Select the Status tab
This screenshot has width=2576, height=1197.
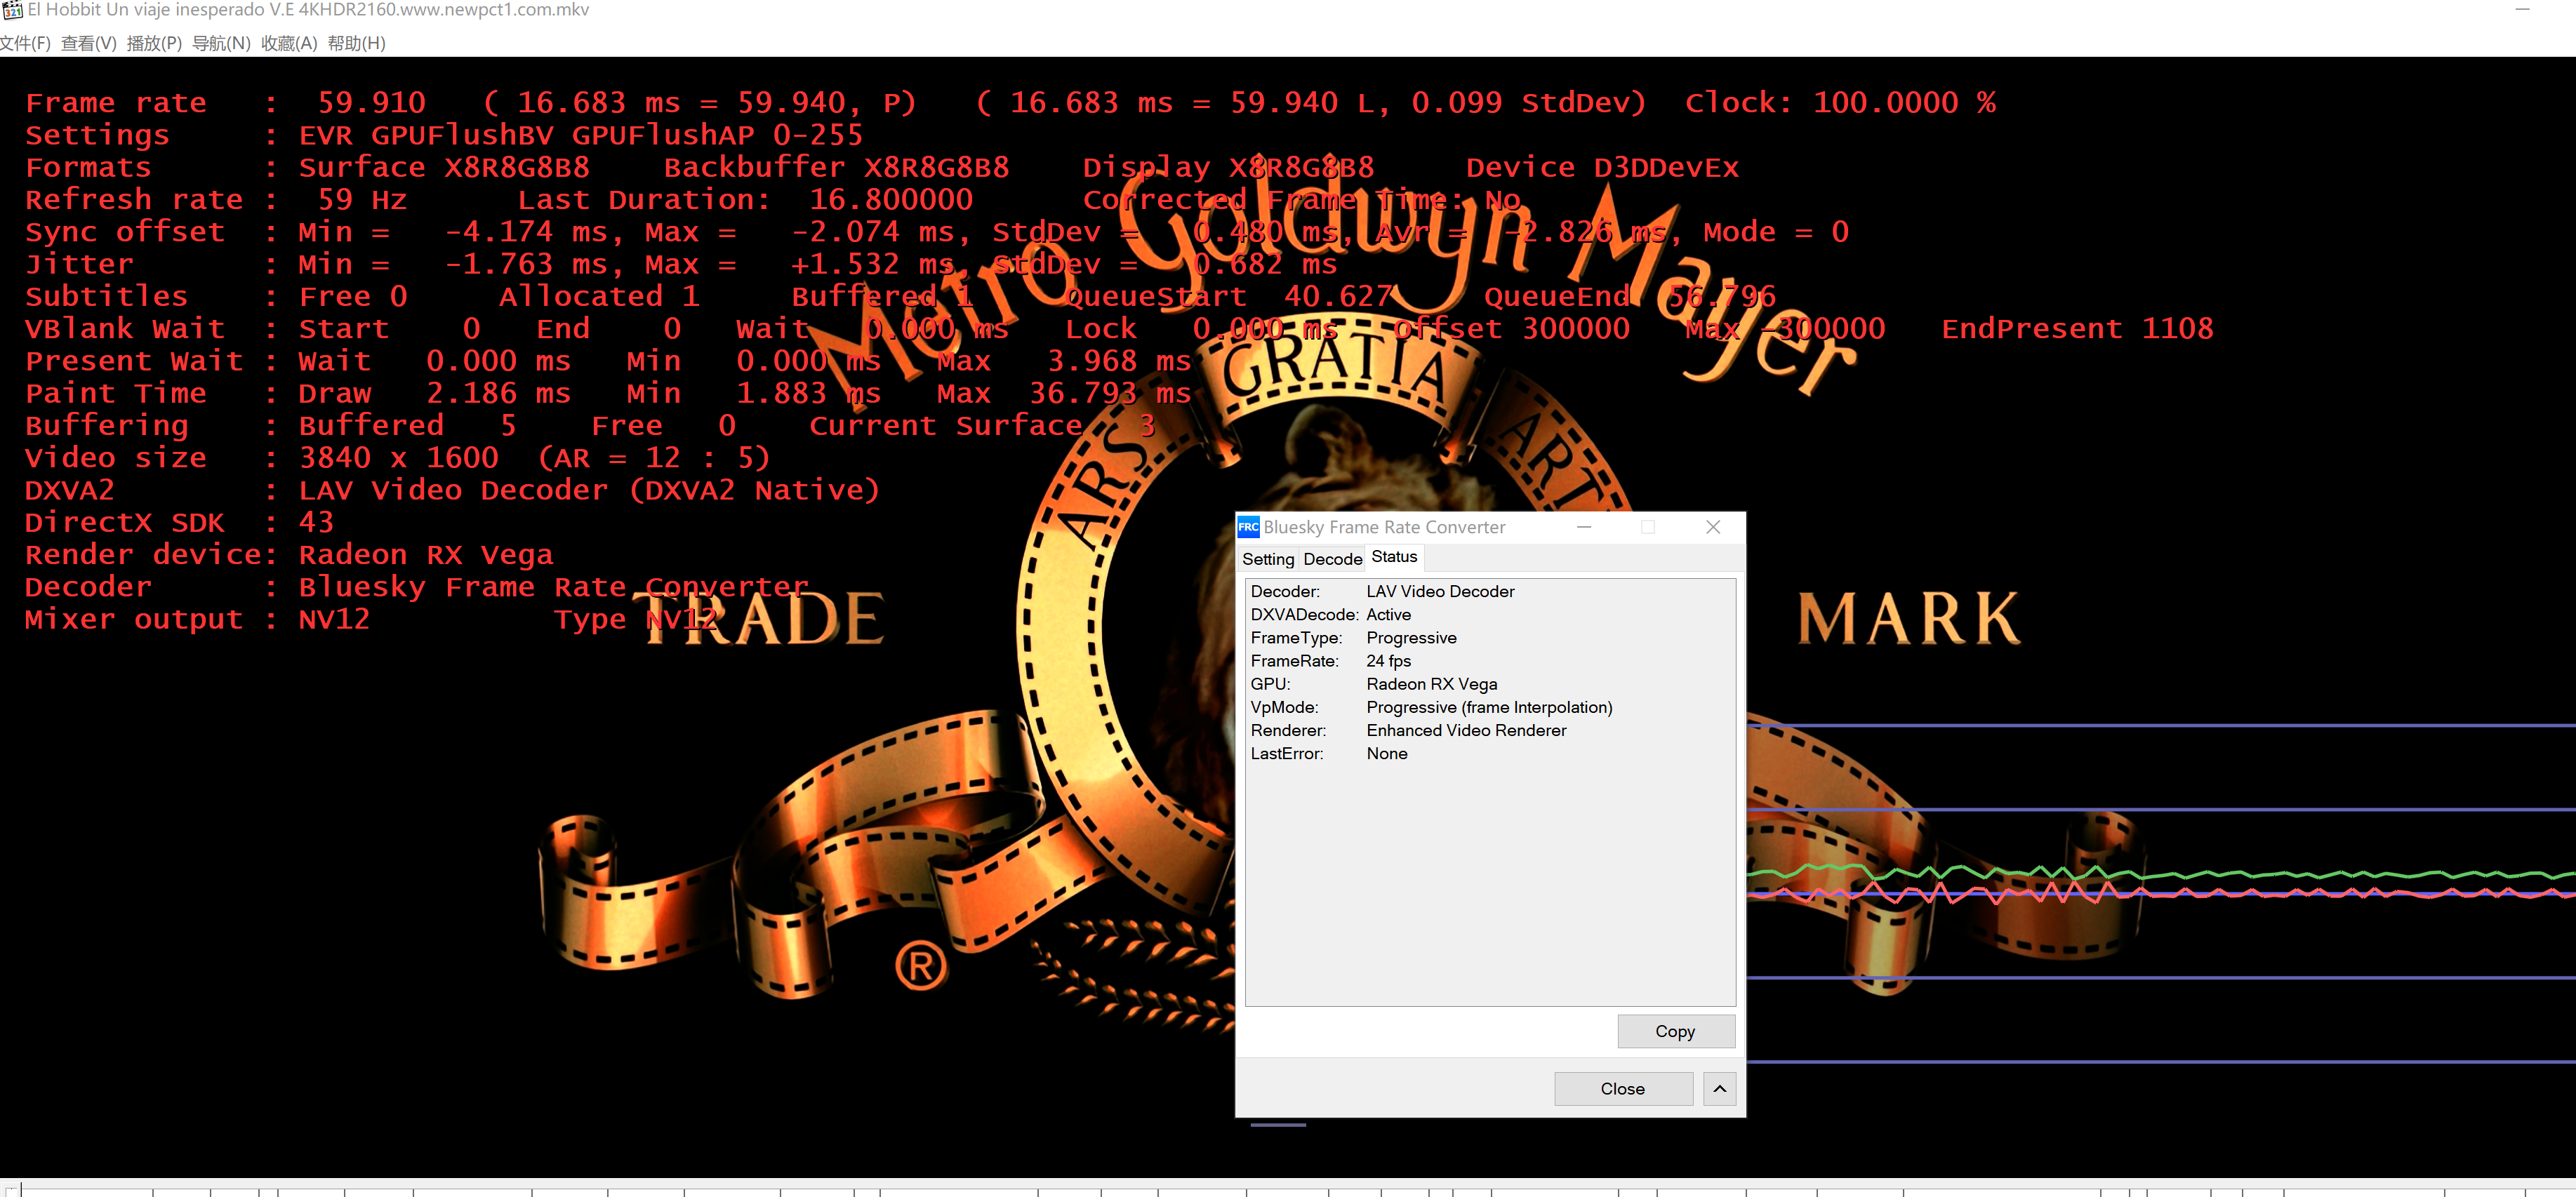[x=1394, y=557]
